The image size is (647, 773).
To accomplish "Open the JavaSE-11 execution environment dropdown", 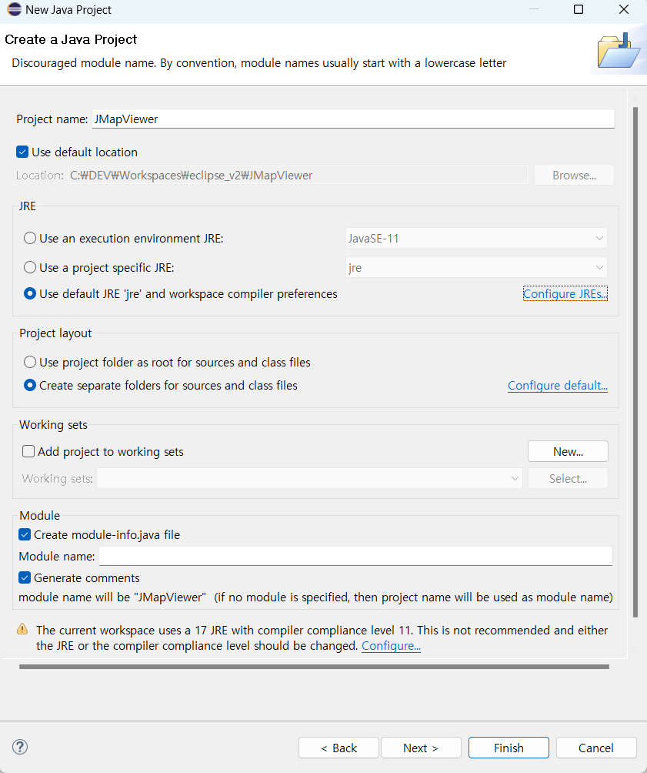I will pyautogui.click(x=476, y=239).
